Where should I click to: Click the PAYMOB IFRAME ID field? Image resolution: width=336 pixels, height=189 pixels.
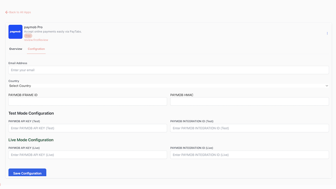tap(87, 101)
